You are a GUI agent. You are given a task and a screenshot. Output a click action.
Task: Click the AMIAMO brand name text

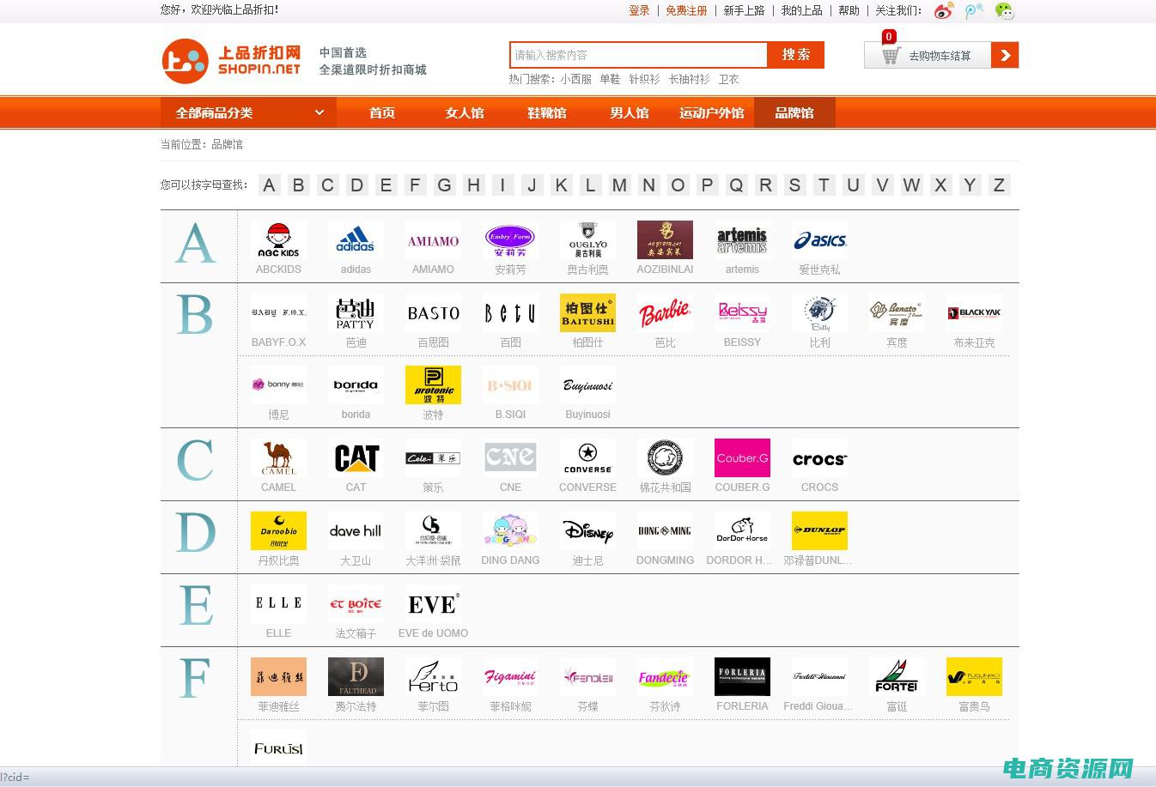(433, 269)
